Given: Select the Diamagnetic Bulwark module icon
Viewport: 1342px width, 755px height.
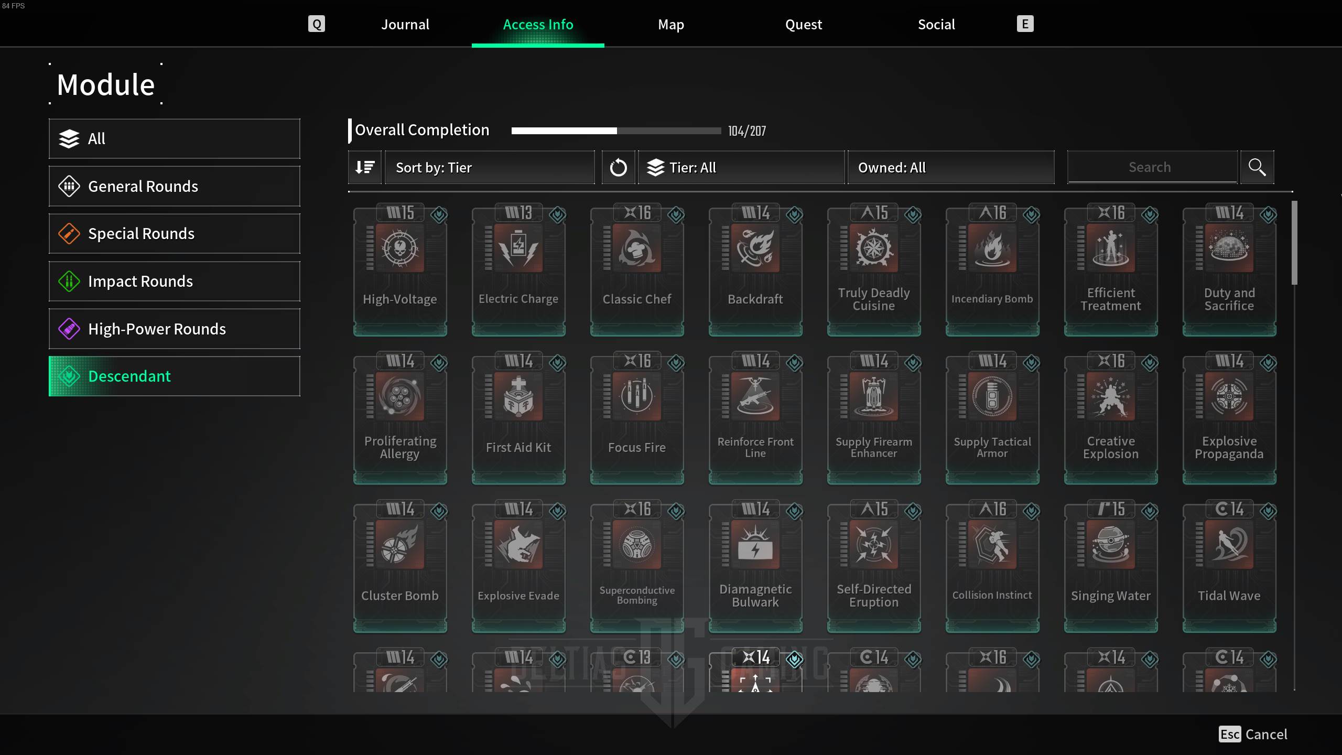Looking at the screenshot, I should coord(755,545).
